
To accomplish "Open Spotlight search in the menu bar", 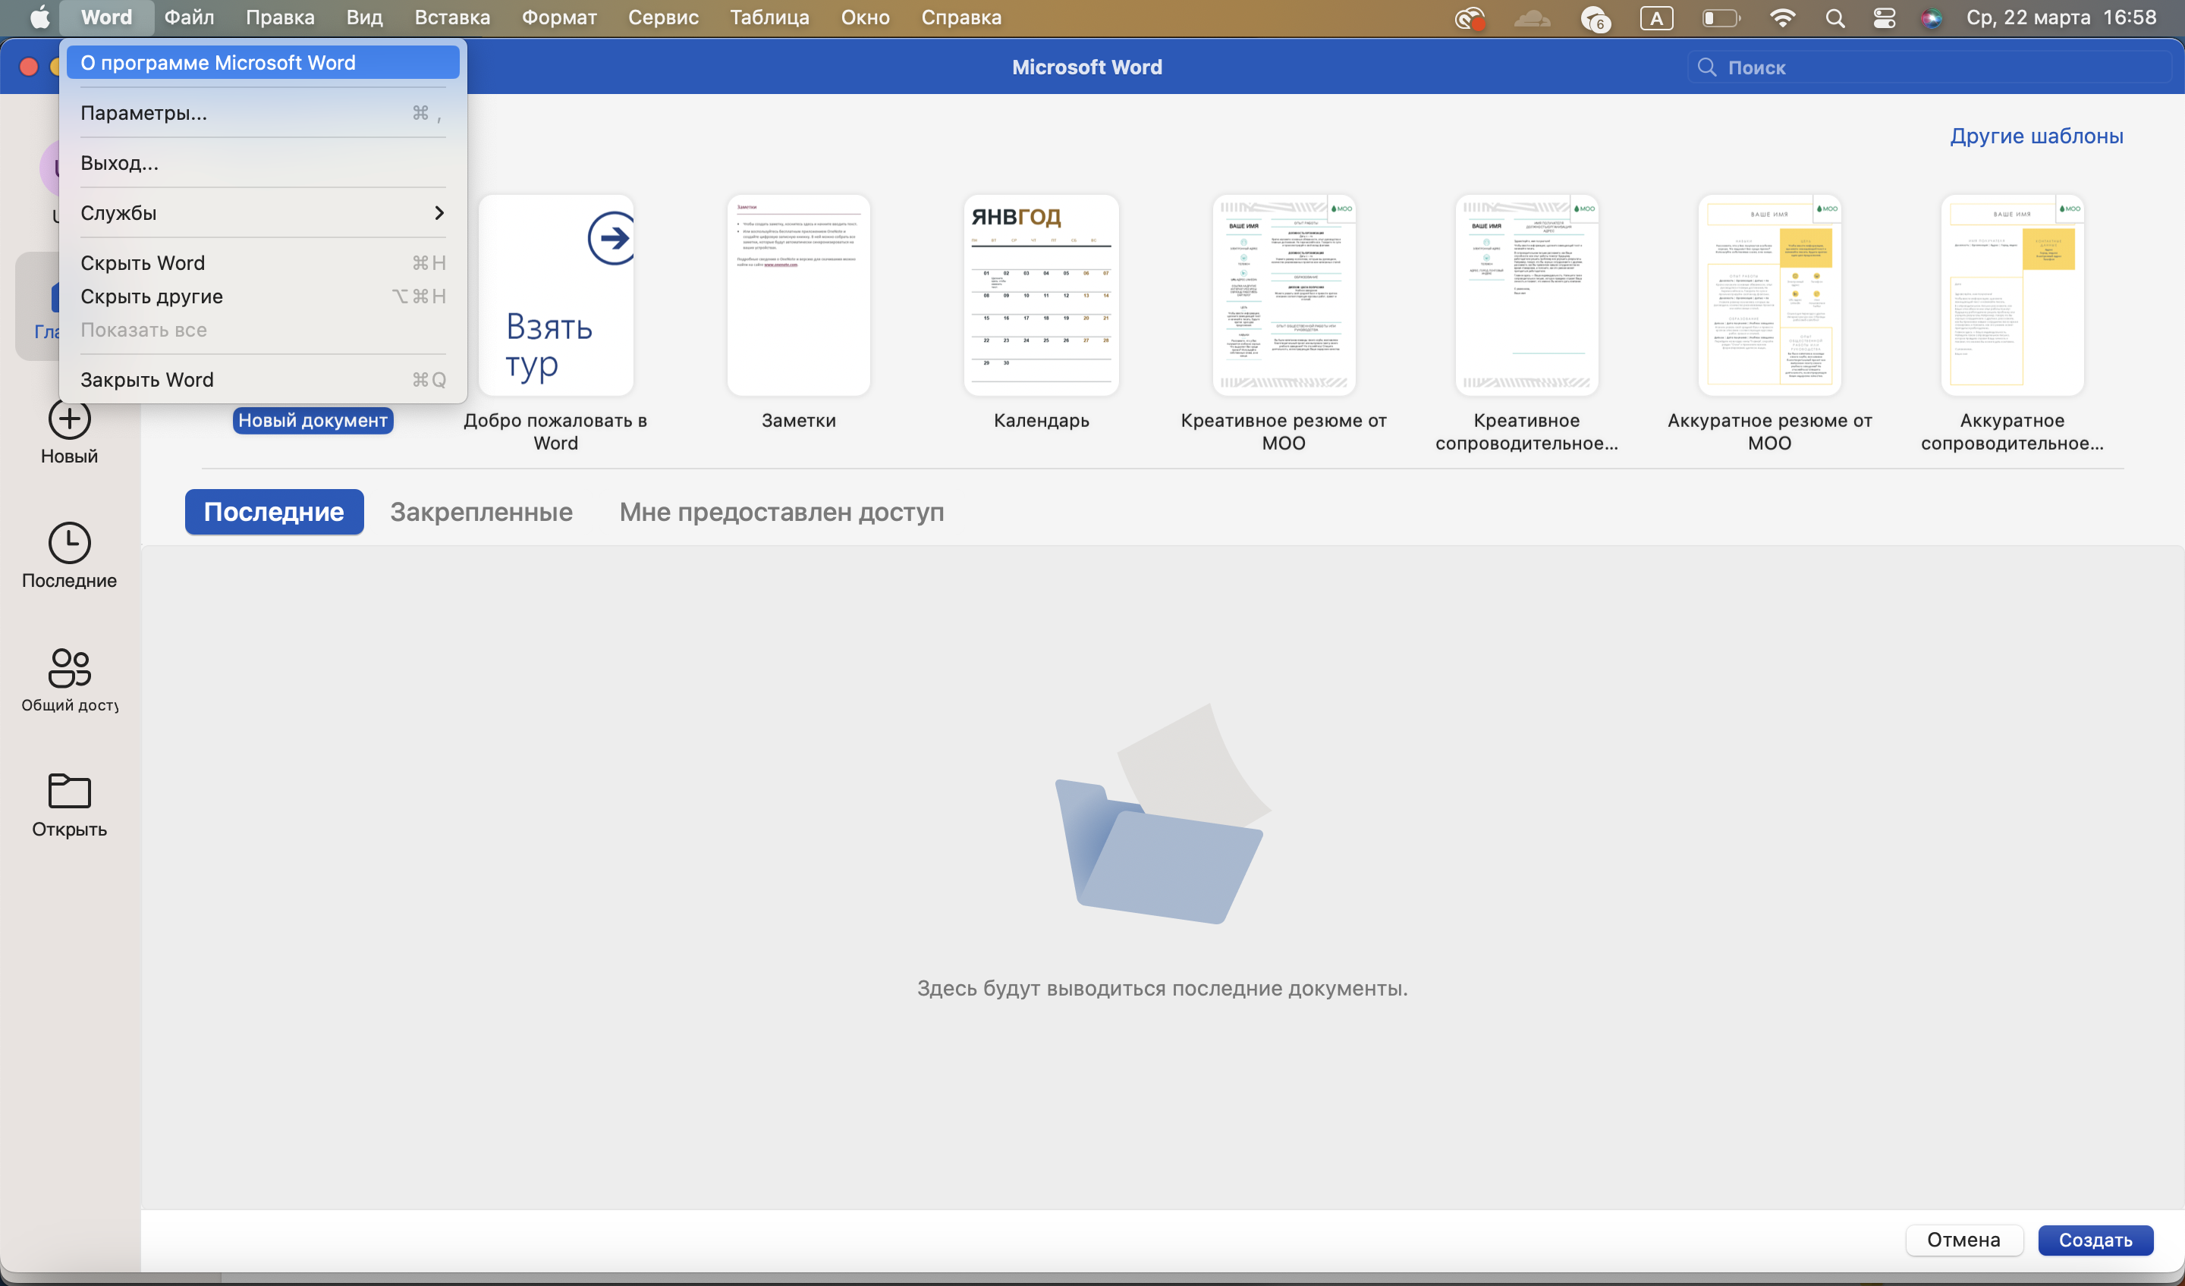I will 1834,18.
